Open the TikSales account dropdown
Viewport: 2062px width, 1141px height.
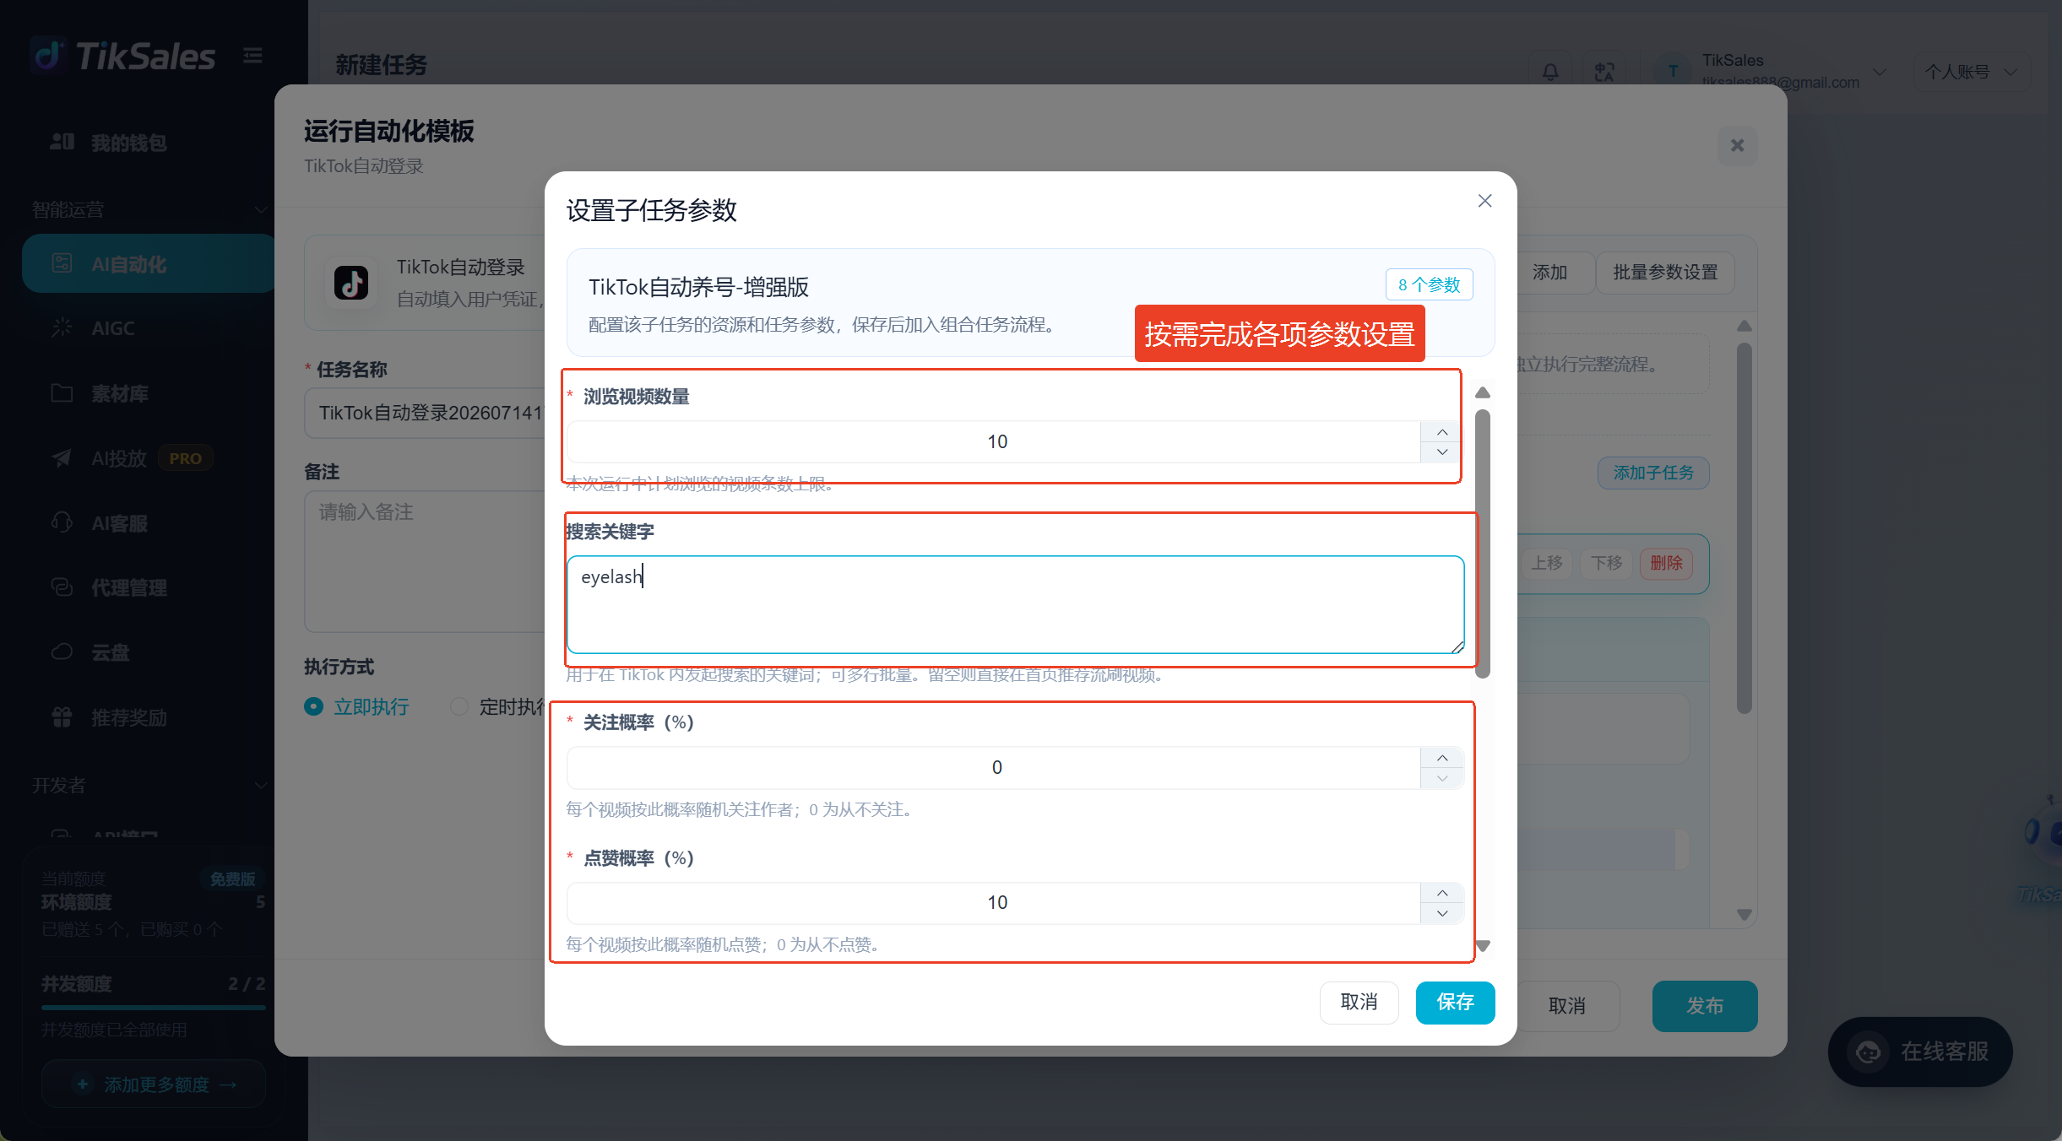[x=1880, y=72]
